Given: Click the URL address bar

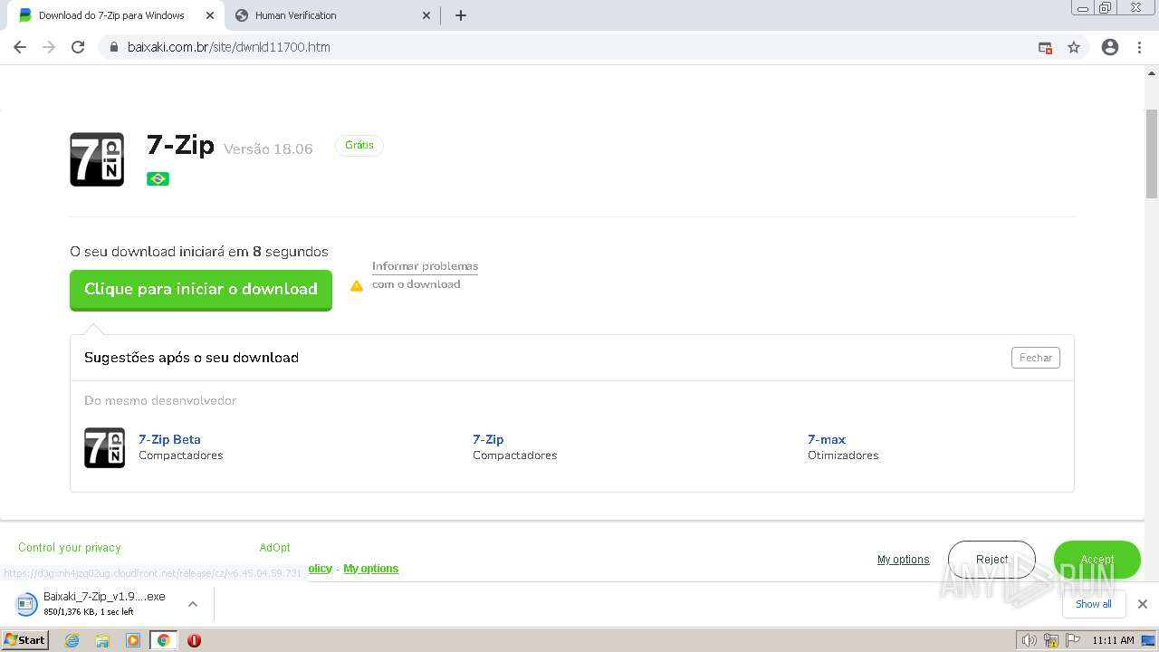Looking at the screenshot, I should click(570, 47).
